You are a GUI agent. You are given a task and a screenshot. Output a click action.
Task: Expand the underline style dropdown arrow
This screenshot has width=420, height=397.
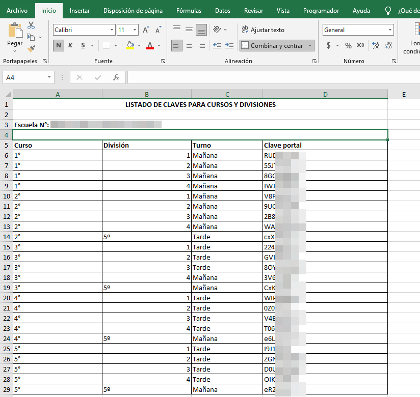click(x=92, y=45)
